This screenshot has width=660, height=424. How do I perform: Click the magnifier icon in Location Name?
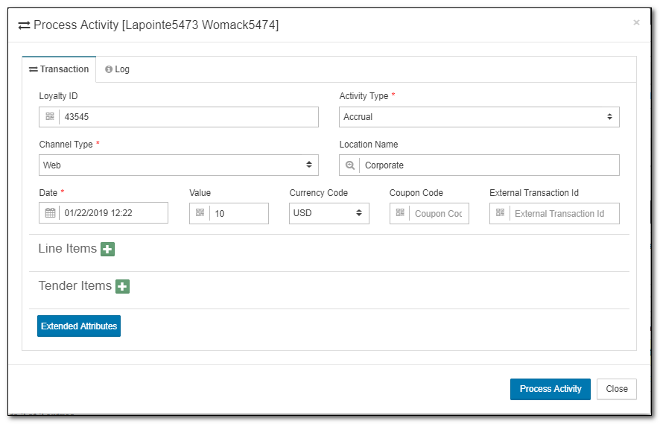point(350,165)
